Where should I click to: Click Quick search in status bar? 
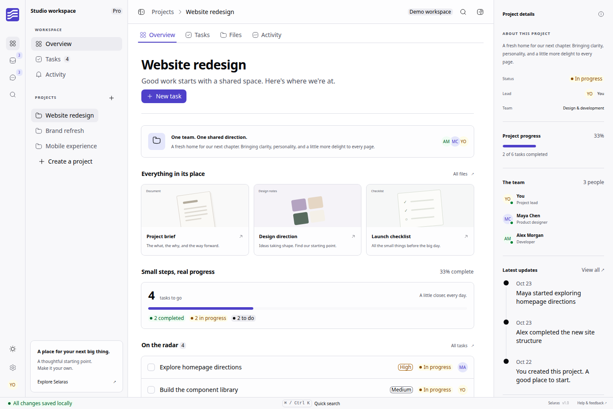pos(327,403)
